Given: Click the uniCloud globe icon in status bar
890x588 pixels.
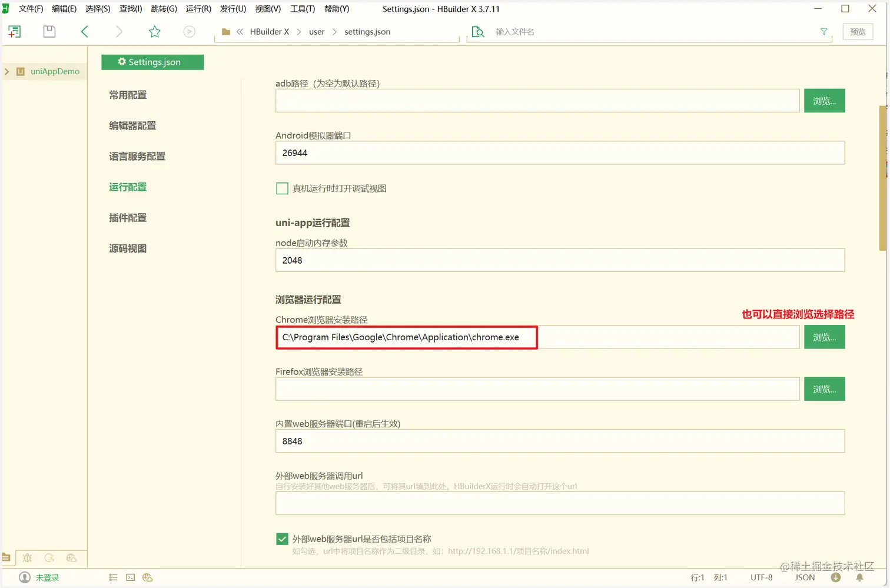Looking at the screenshot, I should point(148,577).
